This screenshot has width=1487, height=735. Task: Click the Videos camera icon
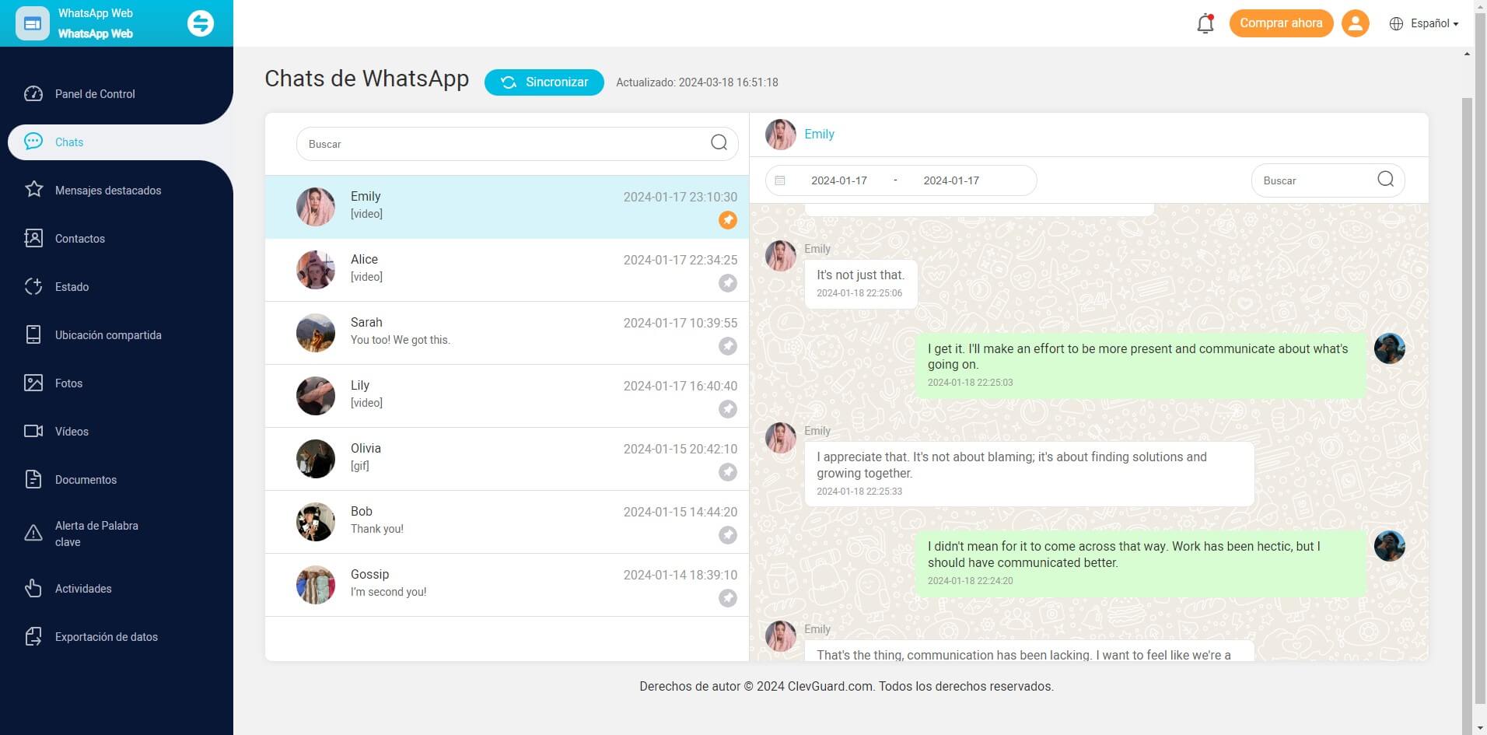coord(33,431)
